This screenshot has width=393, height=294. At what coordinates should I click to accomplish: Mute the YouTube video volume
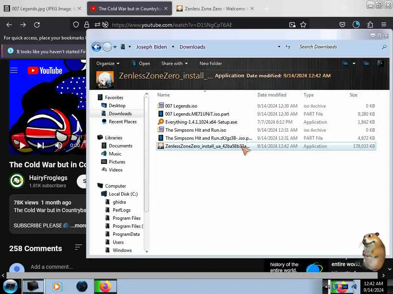click(58, 145)
